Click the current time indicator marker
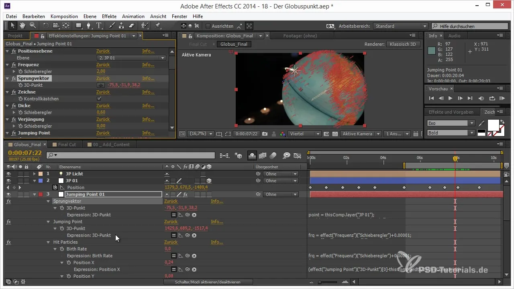This screenshot has height=289, width=514. 455,159
